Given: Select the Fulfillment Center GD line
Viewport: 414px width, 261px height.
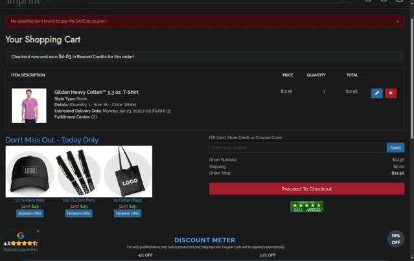Looking at the screenshot, I should coord(76,117).
